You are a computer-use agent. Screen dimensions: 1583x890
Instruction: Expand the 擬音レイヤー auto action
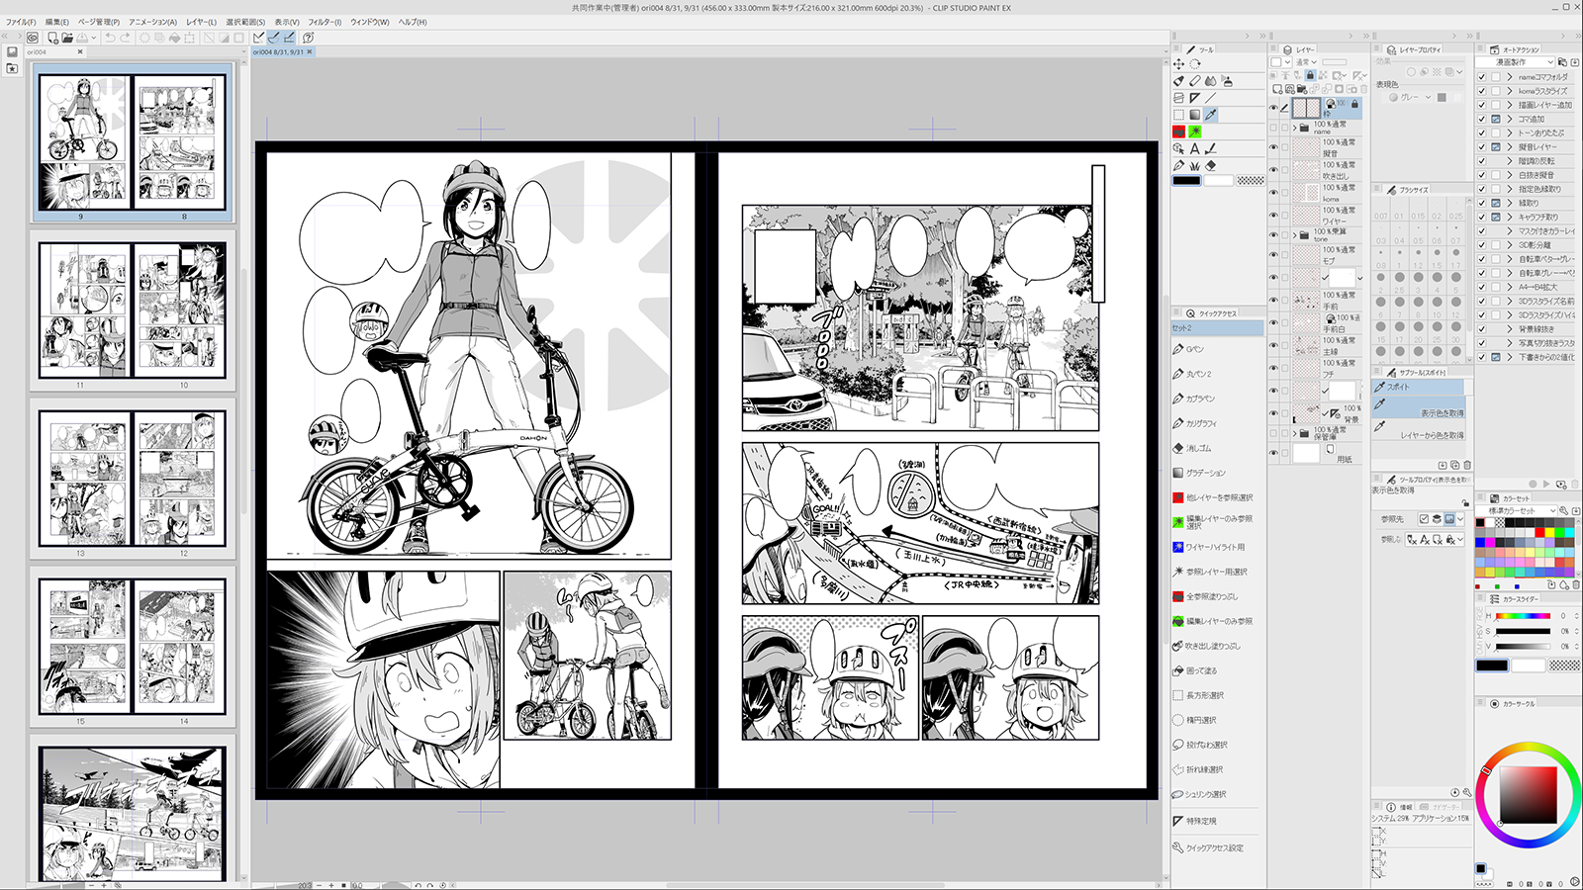(x=1510, y=146)
